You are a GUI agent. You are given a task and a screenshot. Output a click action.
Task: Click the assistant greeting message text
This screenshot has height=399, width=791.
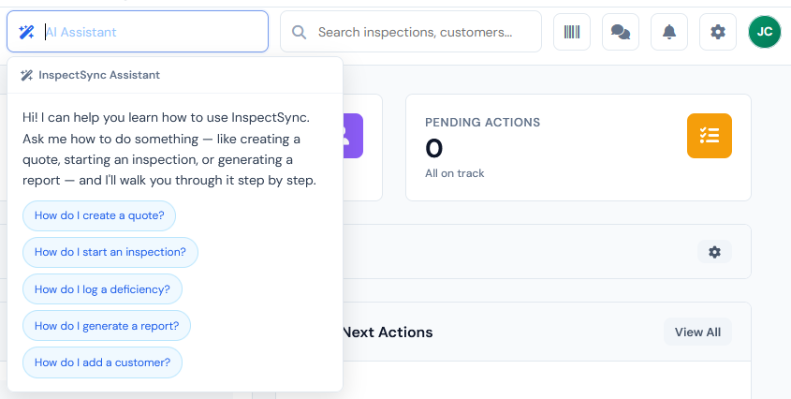coord(169,149)
